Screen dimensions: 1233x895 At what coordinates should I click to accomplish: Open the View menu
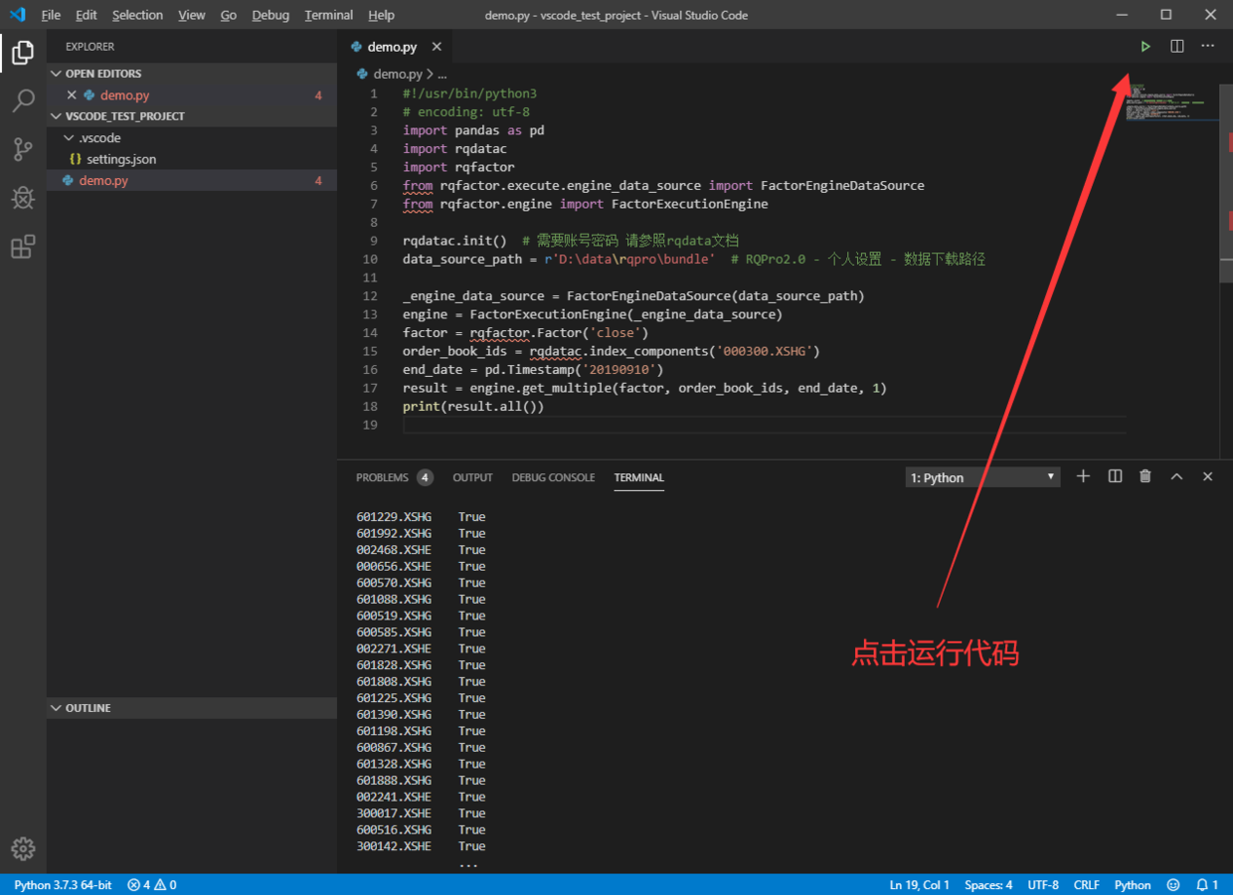tap(192, 15)
